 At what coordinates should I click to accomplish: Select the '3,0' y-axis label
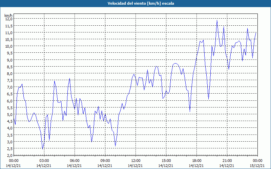pos(10,142)
